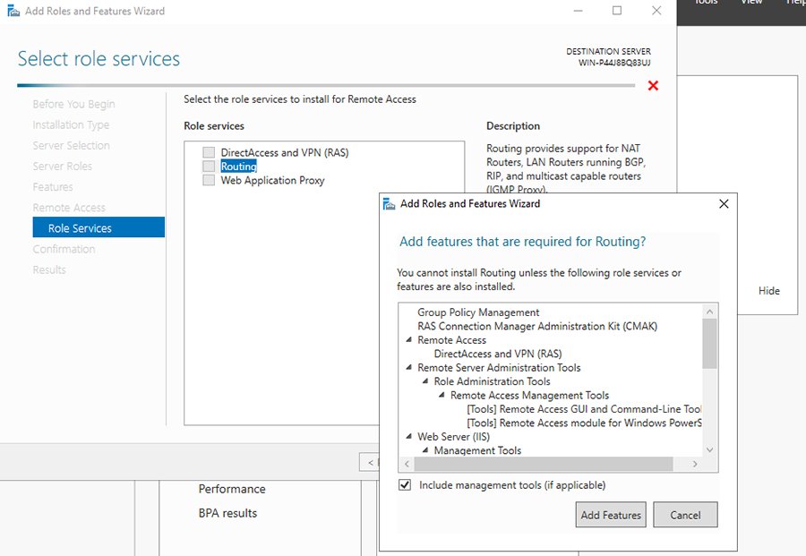Select the Role Services wizard step
Screen dimensions: 806x556
click(x=80, y=228)
